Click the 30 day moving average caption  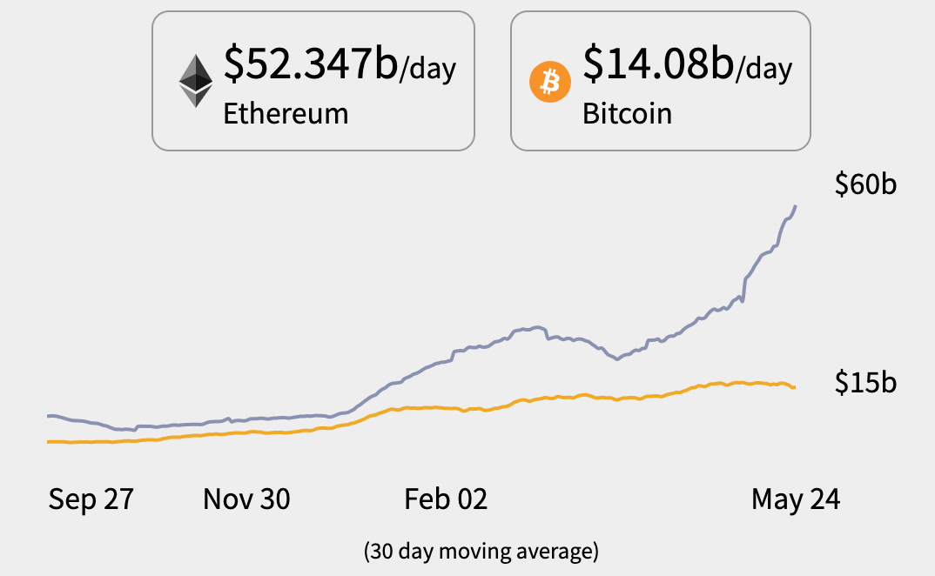pos(481,551)
